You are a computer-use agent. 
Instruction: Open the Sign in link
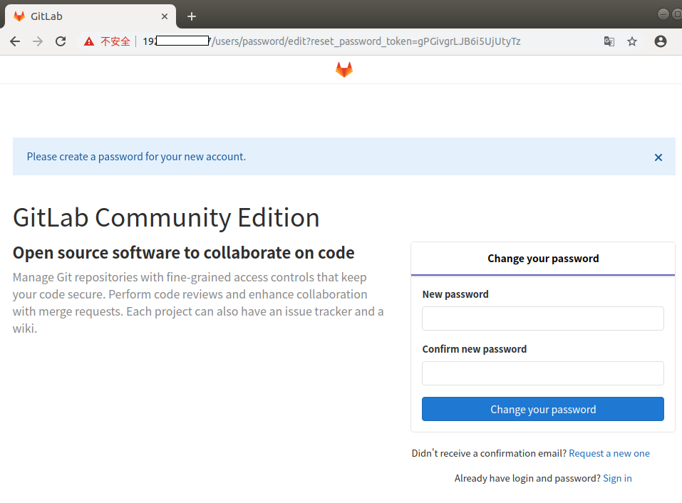[617, 478]
